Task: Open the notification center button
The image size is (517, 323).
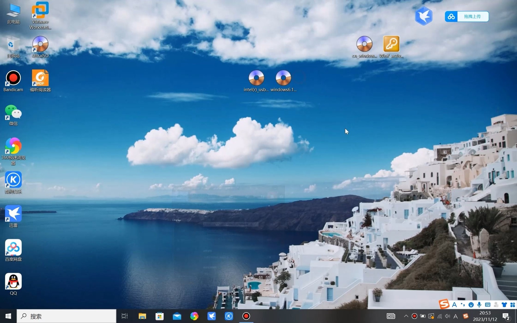Action: (506, 316)
